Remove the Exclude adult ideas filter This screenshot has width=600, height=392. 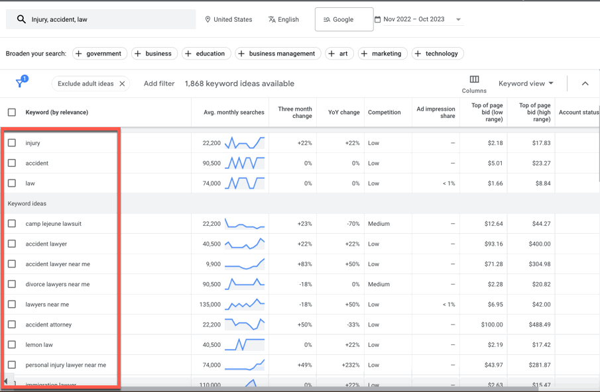(122, 83)
